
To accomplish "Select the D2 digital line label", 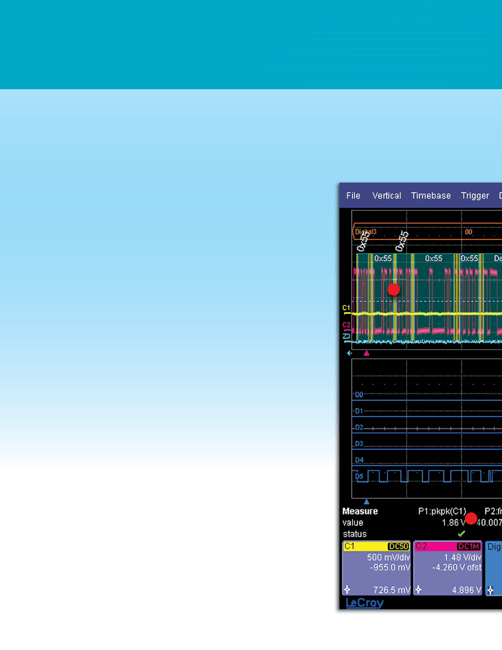I will (x=359, y=427).
